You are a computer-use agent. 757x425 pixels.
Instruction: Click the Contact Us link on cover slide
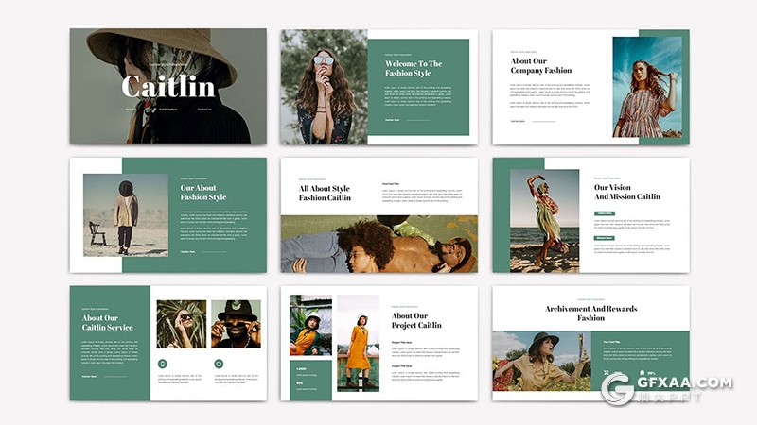point(205,110)
